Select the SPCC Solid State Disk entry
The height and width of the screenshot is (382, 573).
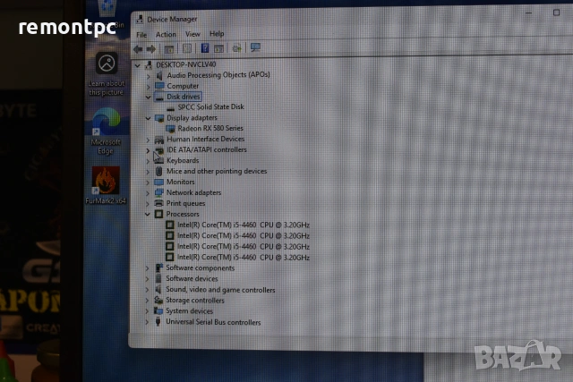click(x=211, y=107)
